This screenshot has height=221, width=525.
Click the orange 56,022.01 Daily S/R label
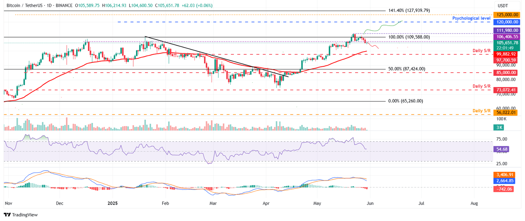point(506,112)
